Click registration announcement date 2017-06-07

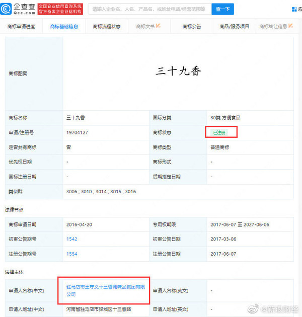click(223, 254)
